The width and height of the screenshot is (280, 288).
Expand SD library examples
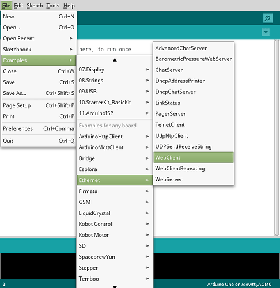click(115, 246)
